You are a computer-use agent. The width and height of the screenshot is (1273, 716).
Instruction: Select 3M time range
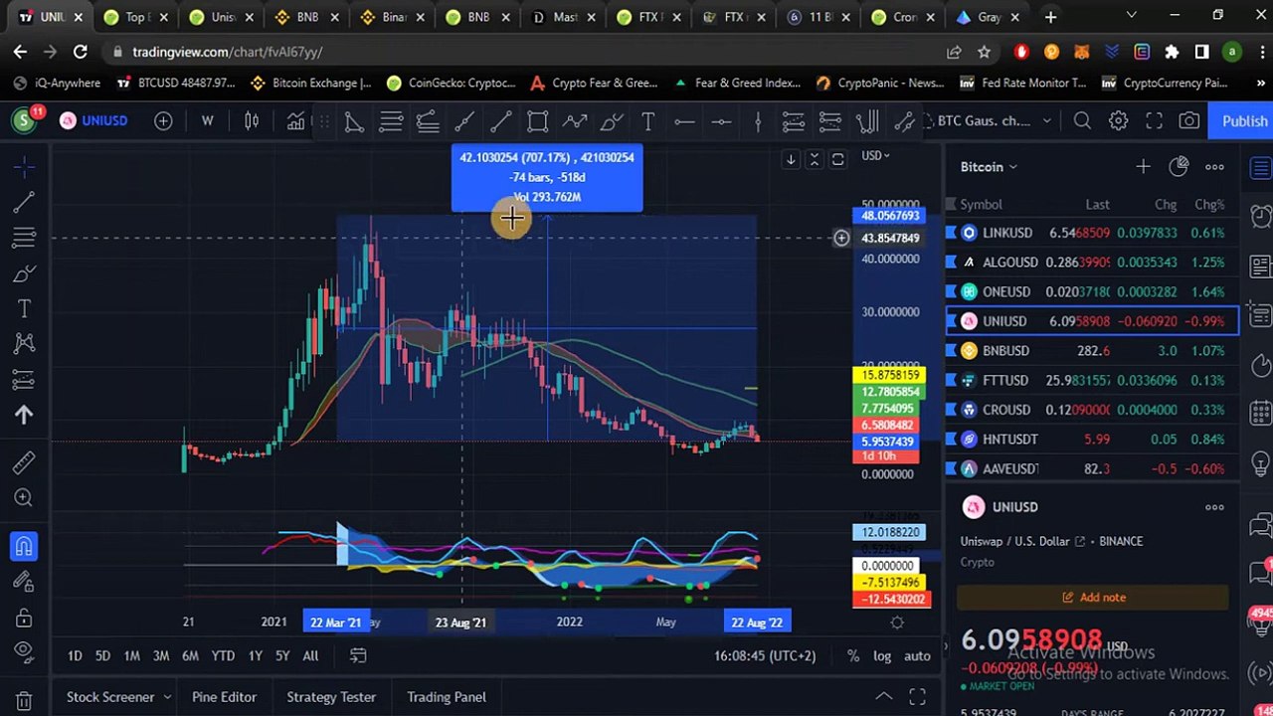tap(160, 656)
